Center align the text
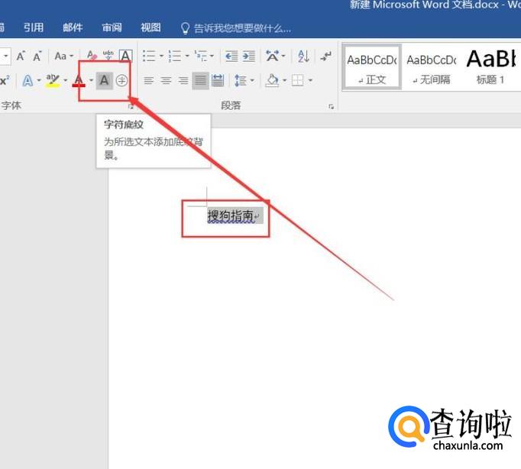The image size is (521, 469). click(166, 80)
